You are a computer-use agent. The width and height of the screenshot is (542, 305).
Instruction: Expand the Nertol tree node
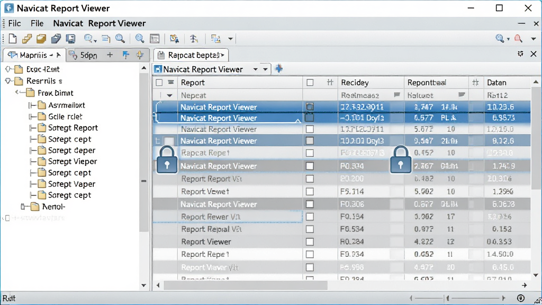click(23, 207)
